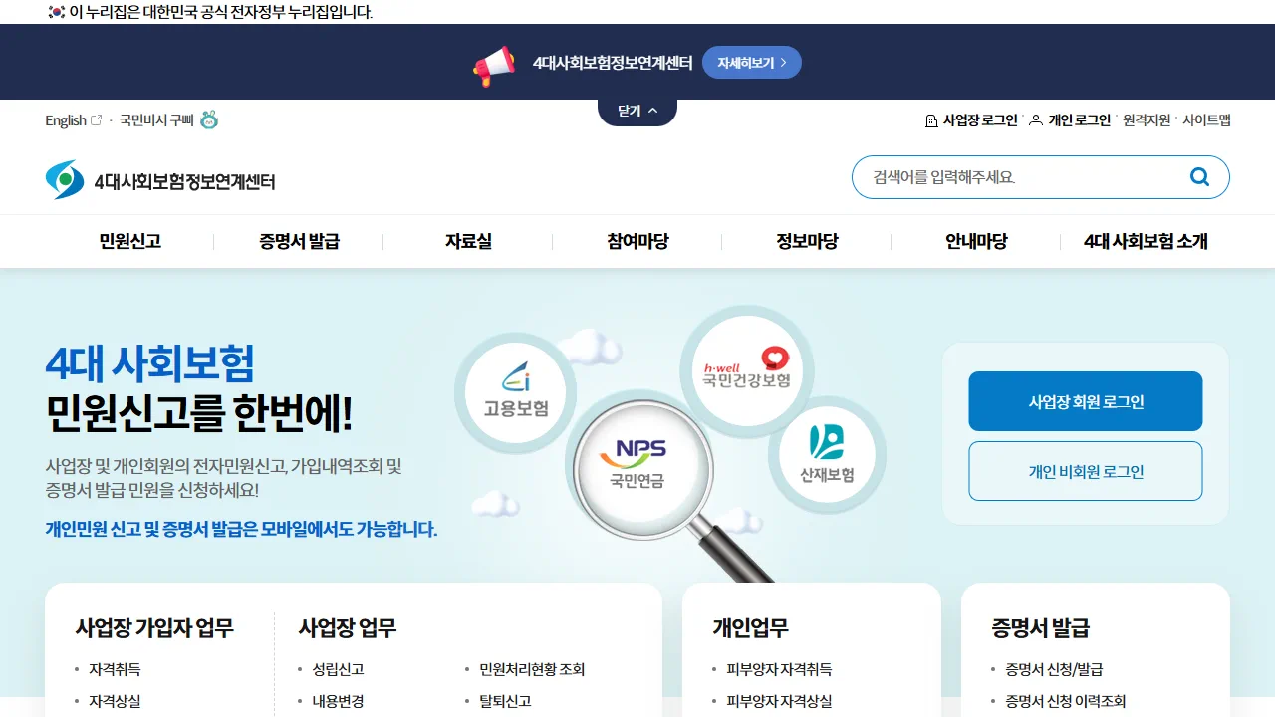Open 자격상실 under 사업장 가입자 업무
The height and width of the screenshot is (717, 1275).
click(x=115, y=701)
